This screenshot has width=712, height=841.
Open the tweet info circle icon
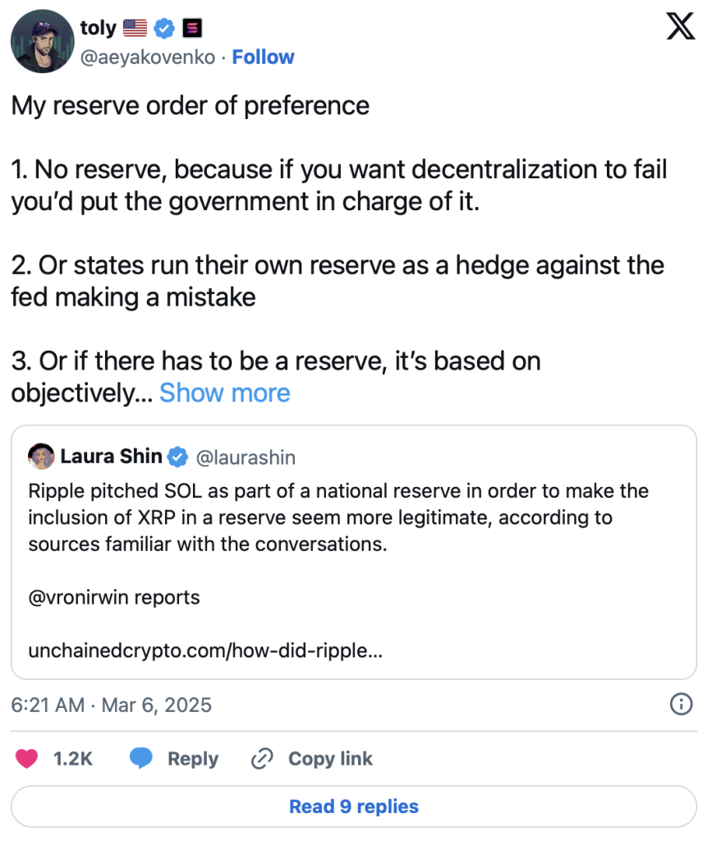coord(681,704)
